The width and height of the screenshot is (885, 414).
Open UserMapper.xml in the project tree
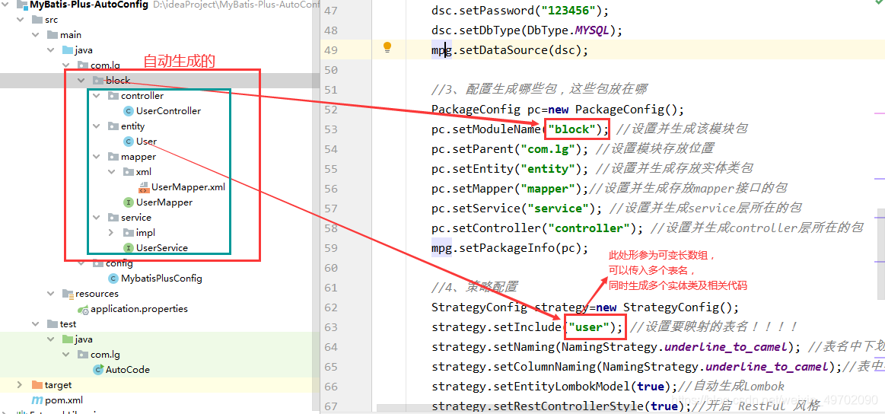(188, 187)
